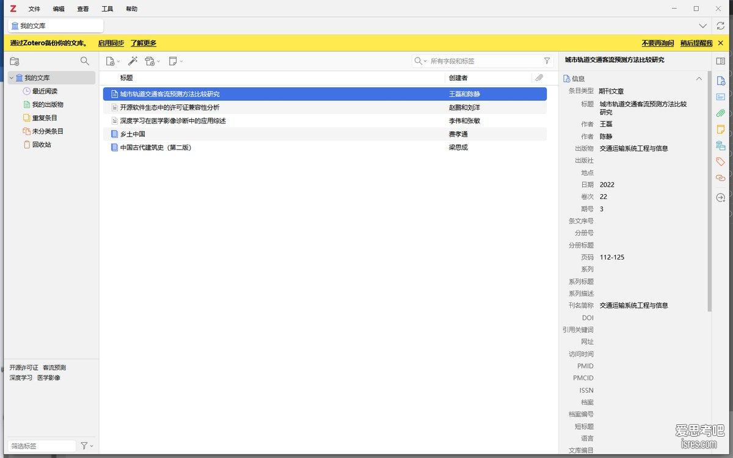This screenshot has height=458, width=733.
Task: Open the tag selector filter dropdown
Action: pos(87,446)
